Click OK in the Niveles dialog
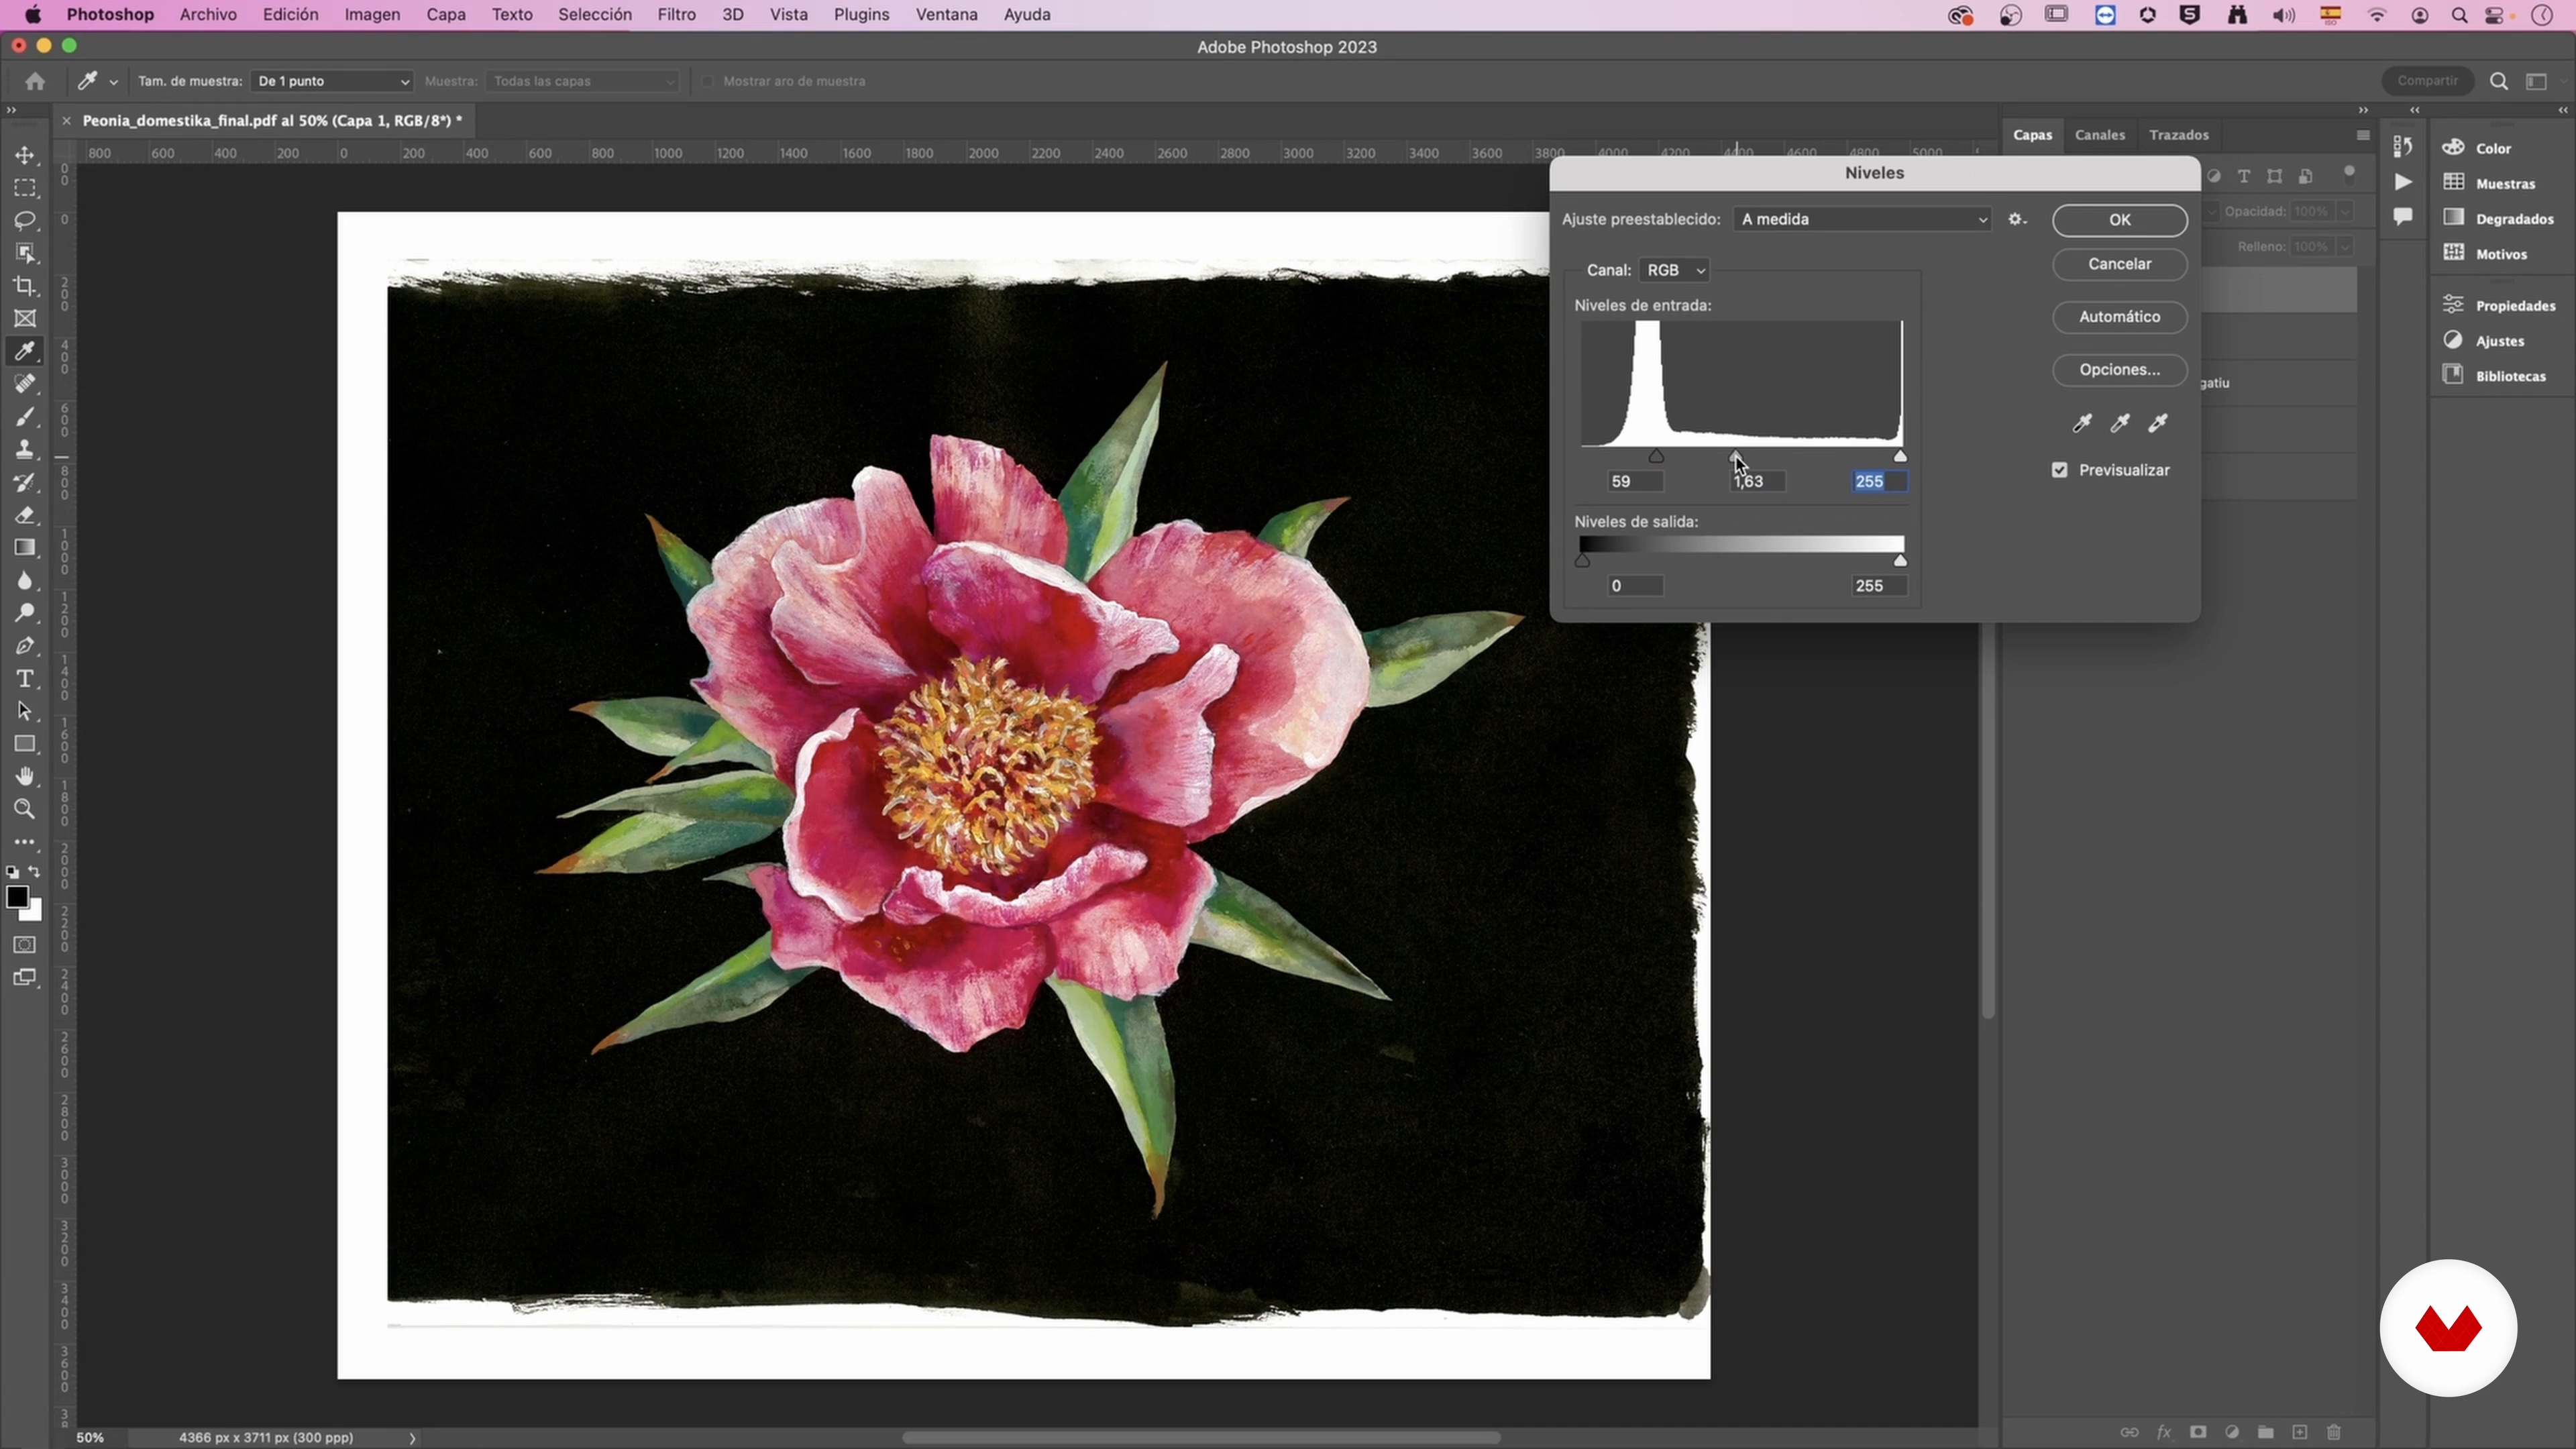This screenshot has height=1449, width=2576. [2120, 220]
